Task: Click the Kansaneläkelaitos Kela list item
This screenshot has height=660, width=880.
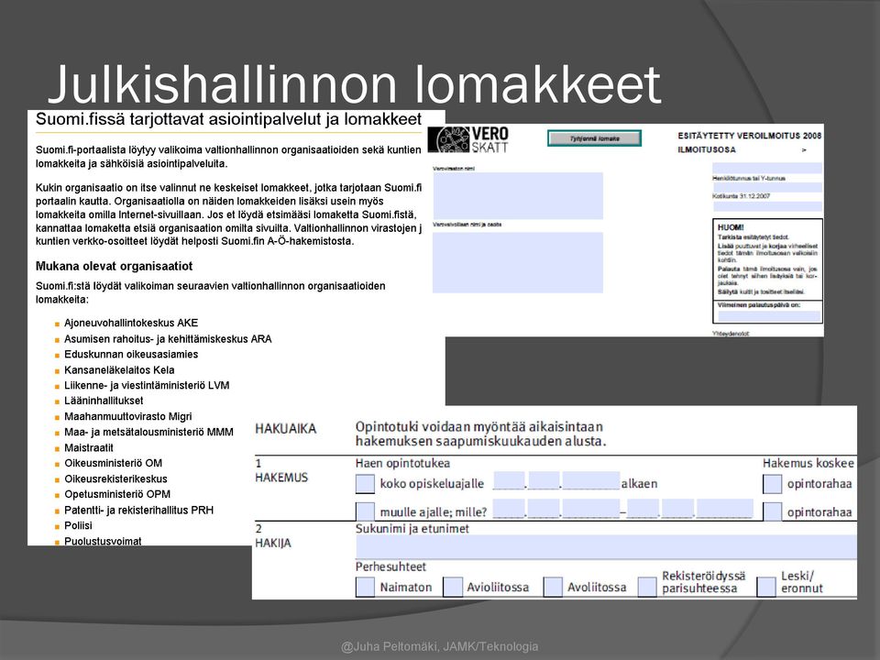Action: 119,369
